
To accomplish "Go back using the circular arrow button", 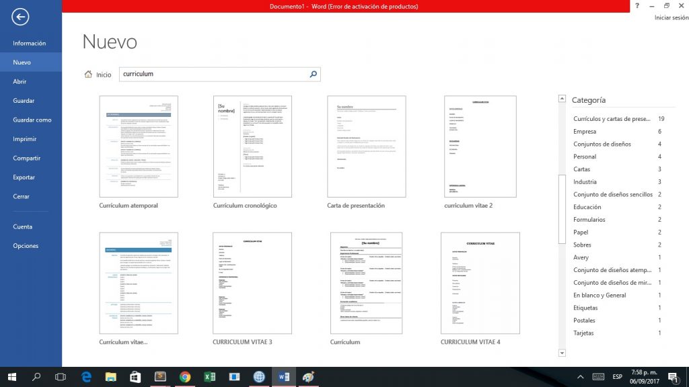I will pyautogui.click(x=20, y=17).
